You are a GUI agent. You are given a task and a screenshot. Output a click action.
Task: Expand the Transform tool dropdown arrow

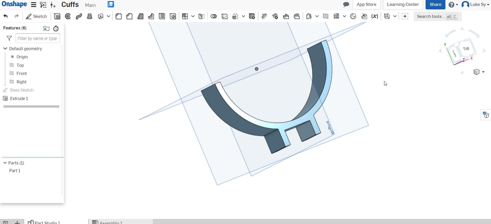tap(243, 16)
